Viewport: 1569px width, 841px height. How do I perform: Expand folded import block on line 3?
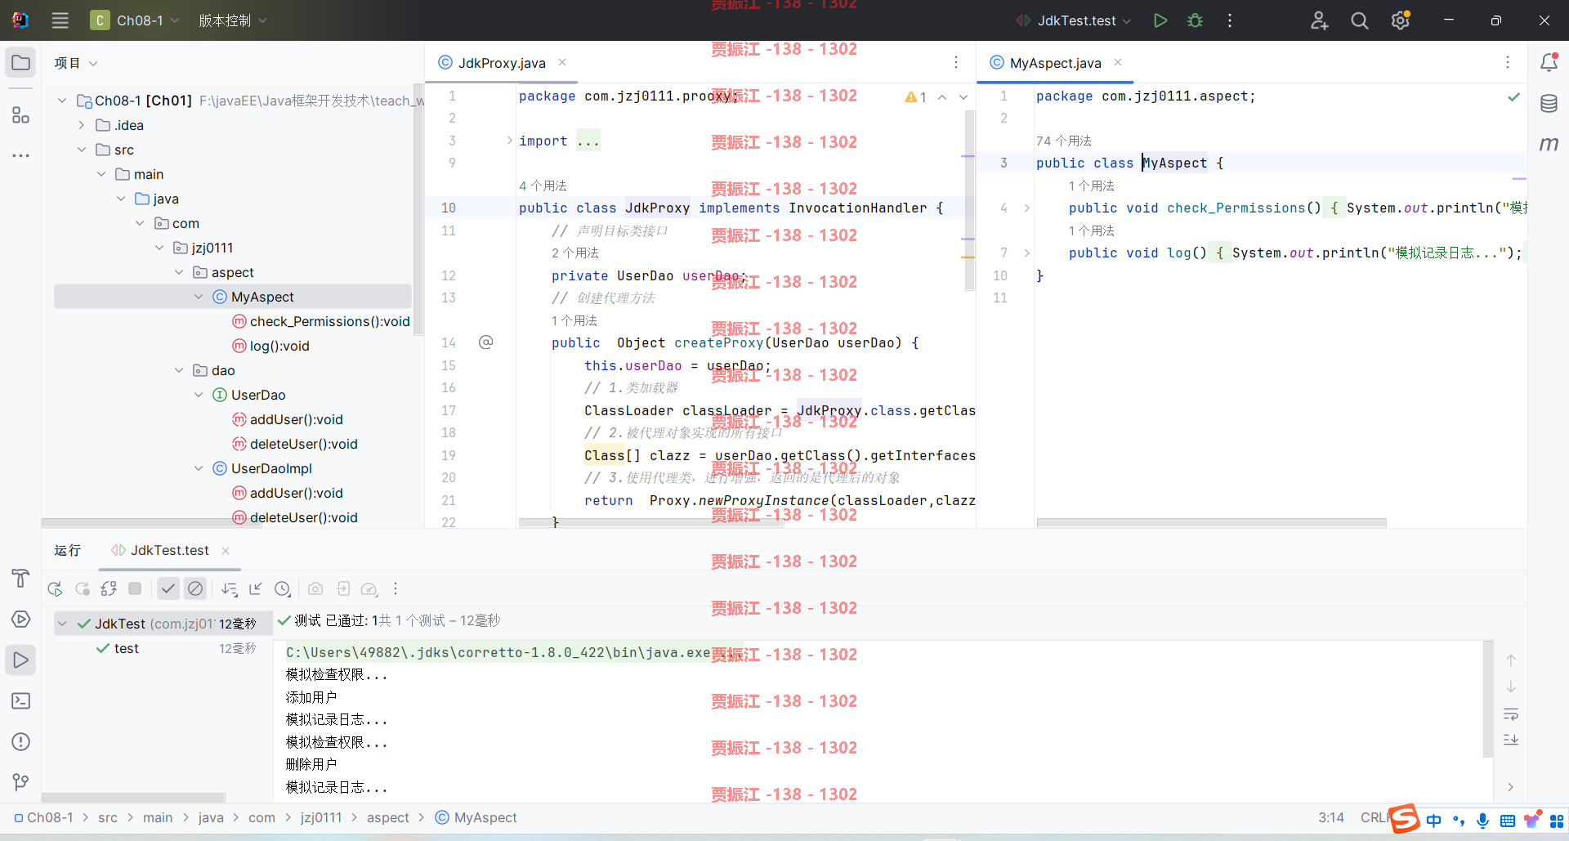click(509, 141)
